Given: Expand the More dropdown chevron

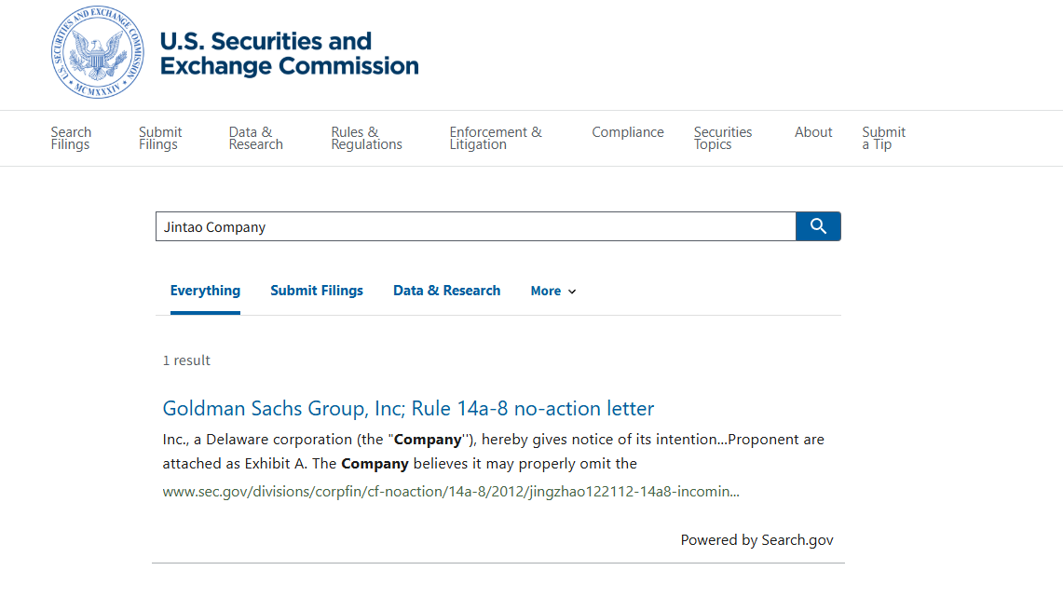Looking at the screenshot, I should [x=572, y=292].
